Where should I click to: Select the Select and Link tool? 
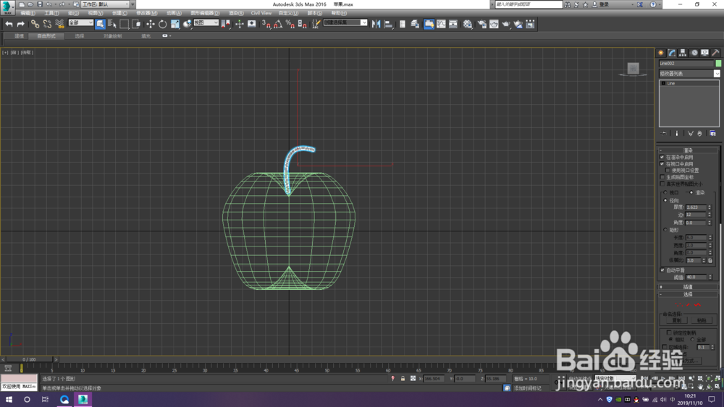(x=35, y=24)
